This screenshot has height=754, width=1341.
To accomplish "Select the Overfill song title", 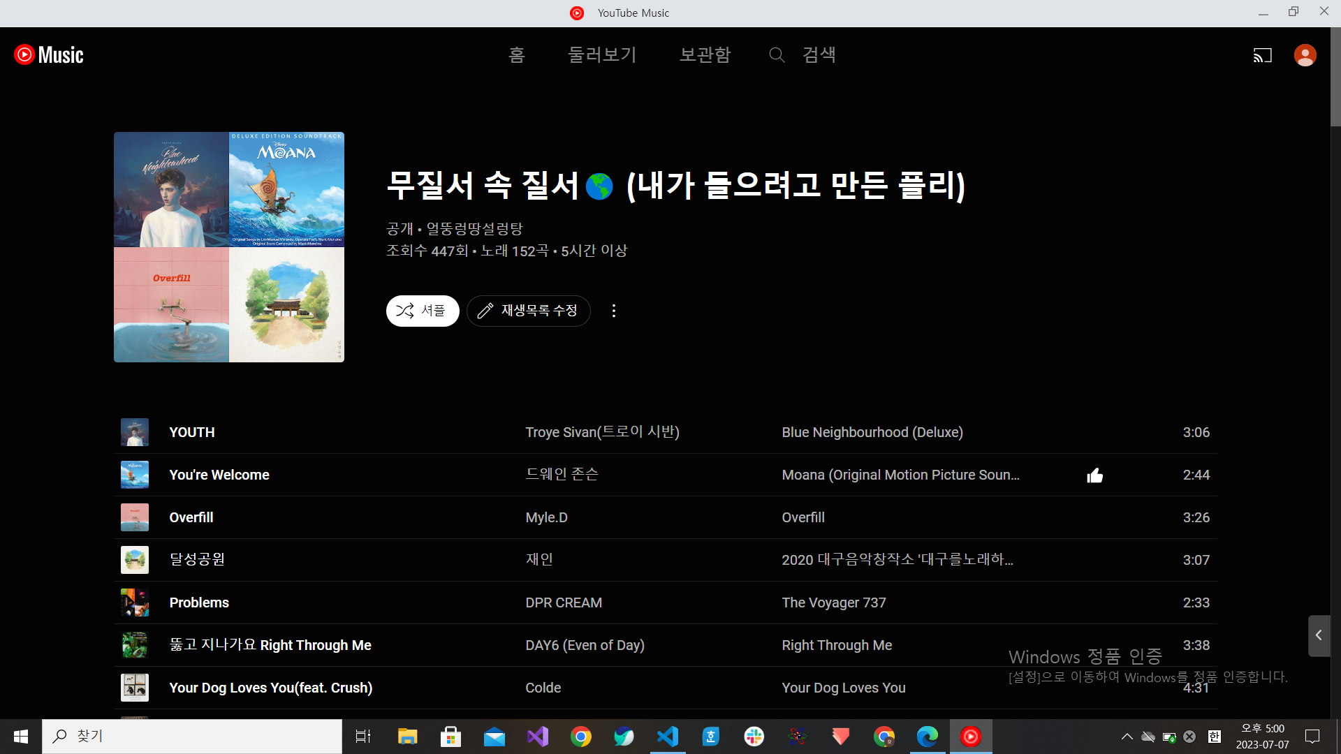I will [x=191, y=517].
